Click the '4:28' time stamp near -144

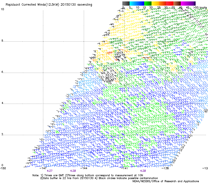pos(73,171)
